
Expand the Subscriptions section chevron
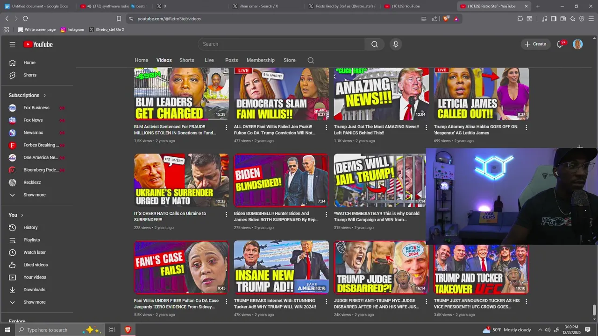(x=45, y=95)
